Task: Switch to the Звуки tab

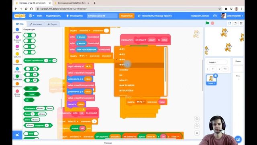Action: pyautogui.click(x=52, y=24)
